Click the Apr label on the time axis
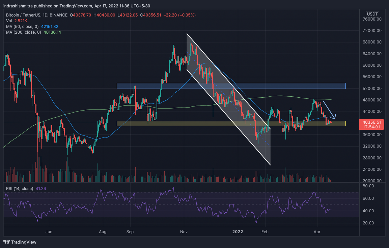389x248 pixels. [x=317, y=232]
